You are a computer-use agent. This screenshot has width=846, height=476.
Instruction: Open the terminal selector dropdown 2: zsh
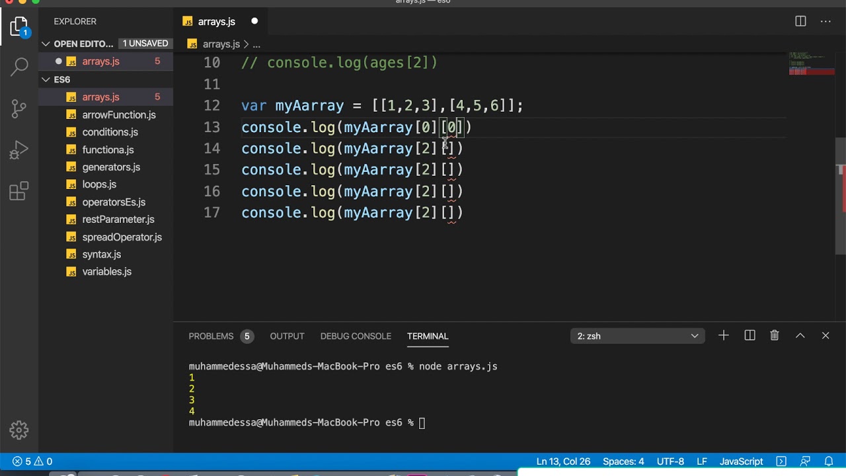pos(638,336)
